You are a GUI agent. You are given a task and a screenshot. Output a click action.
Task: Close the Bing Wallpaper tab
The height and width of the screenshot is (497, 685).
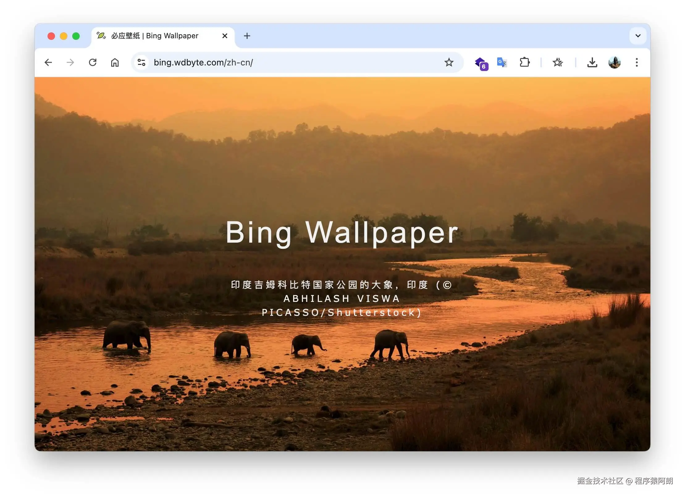point(225,36)
